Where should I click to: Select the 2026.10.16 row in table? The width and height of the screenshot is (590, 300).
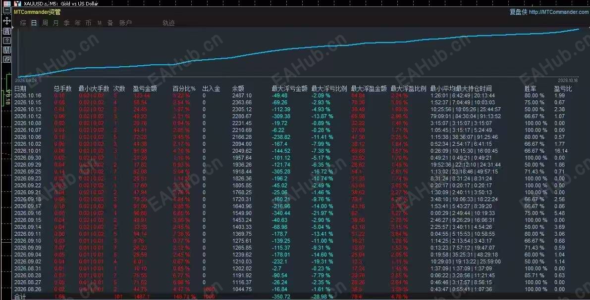tap(295, 95)
